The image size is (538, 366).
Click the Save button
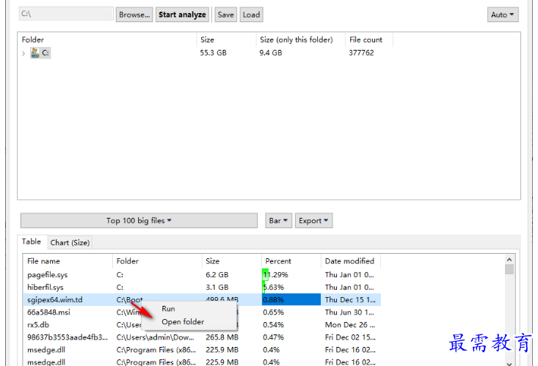pos(225,15)
